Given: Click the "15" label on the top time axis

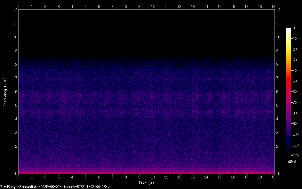Looking at the screenshot, I should click(x=219, y=7).
